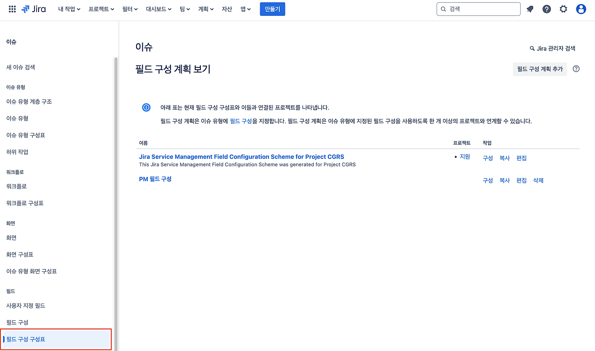Click the Jira logo
595x351 pixels.
coord(33,9)
